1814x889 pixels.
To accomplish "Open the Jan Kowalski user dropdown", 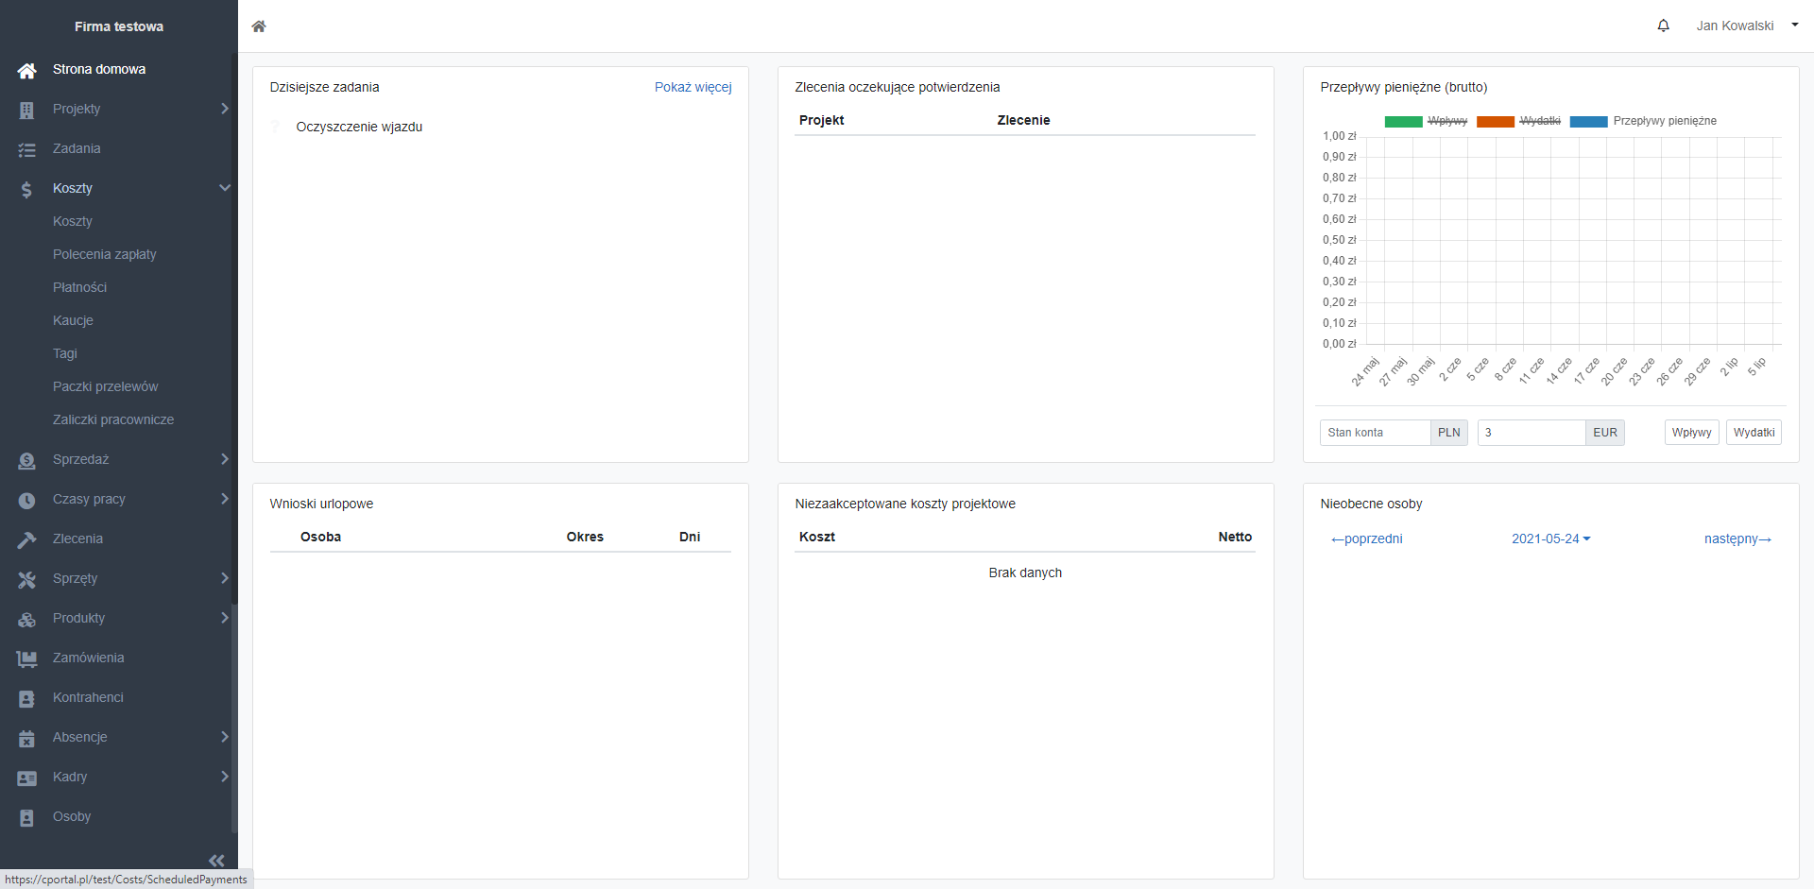I will [1746, 26].
